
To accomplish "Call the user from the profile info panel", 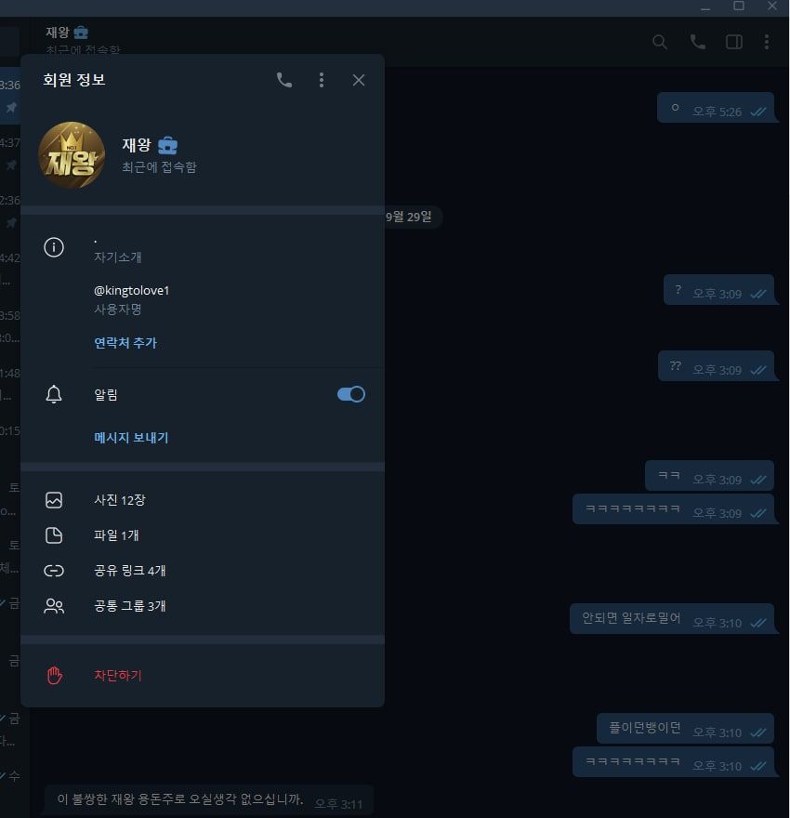I will pyautogui.click(x=284, y=80).
